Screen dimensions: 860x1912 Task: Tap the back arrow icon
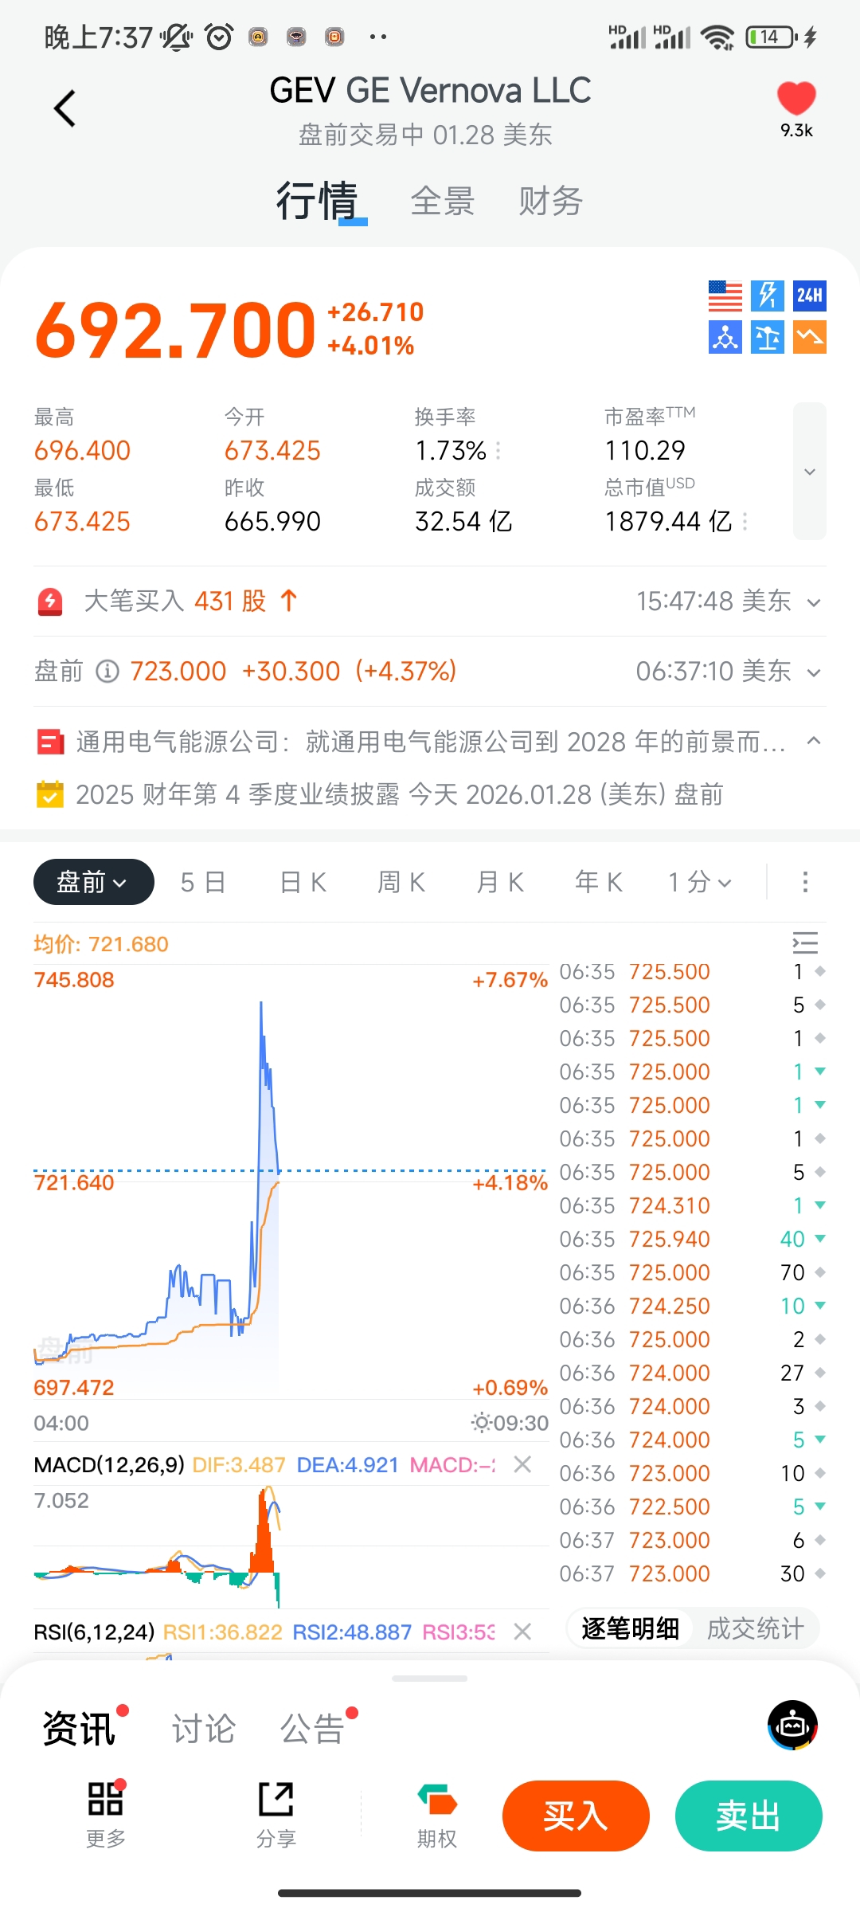click(x=64, y=108)
